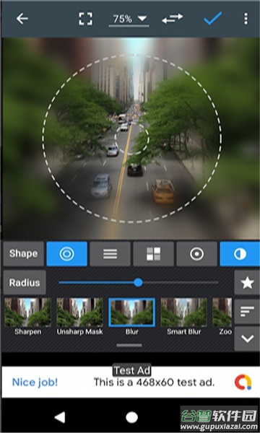
Task: Click the swap compare arrows icon
Action: point(173,19)
